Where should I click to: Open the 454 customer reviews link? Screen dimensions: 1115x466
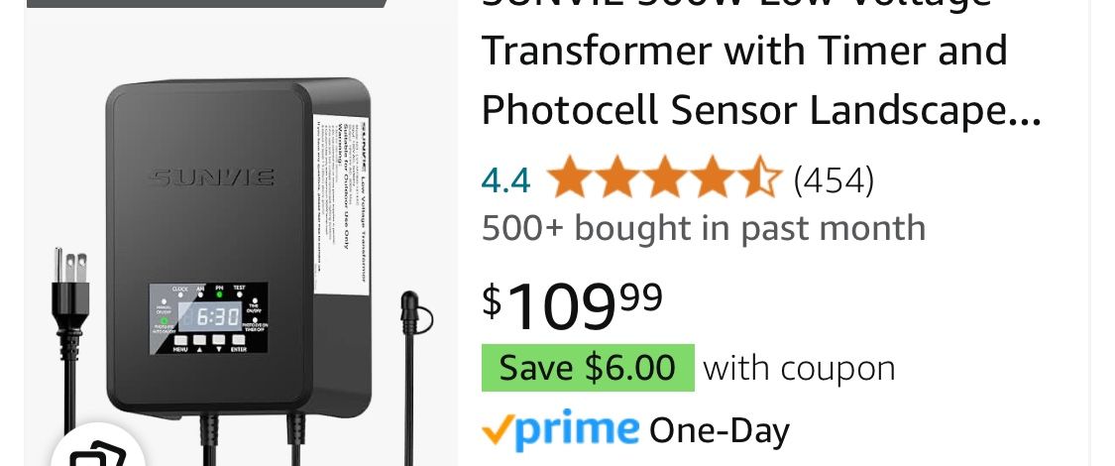[x=834, y=180]
